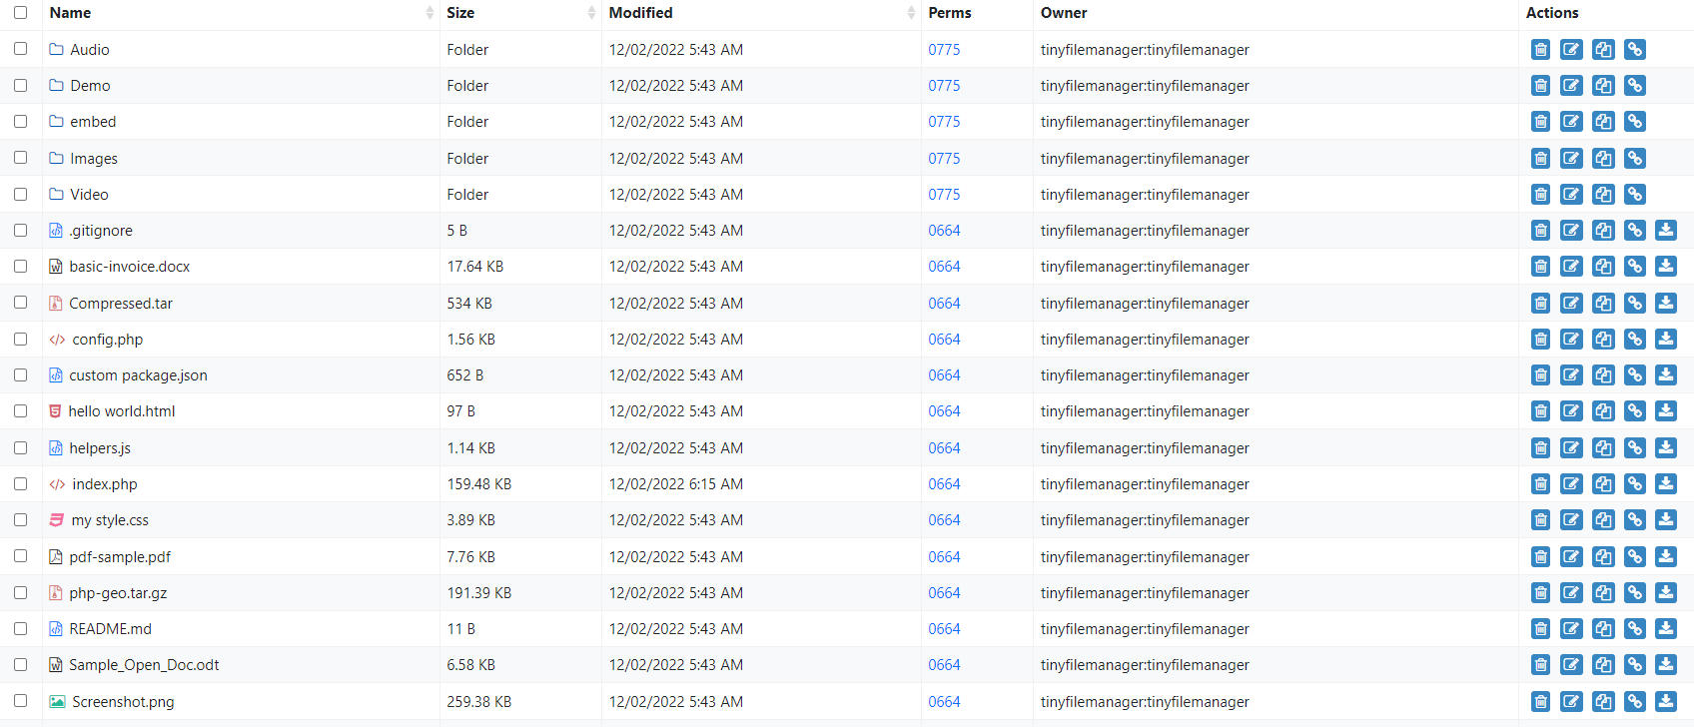Download the index.php file
1694x727 pixels.
[1665, 484]
